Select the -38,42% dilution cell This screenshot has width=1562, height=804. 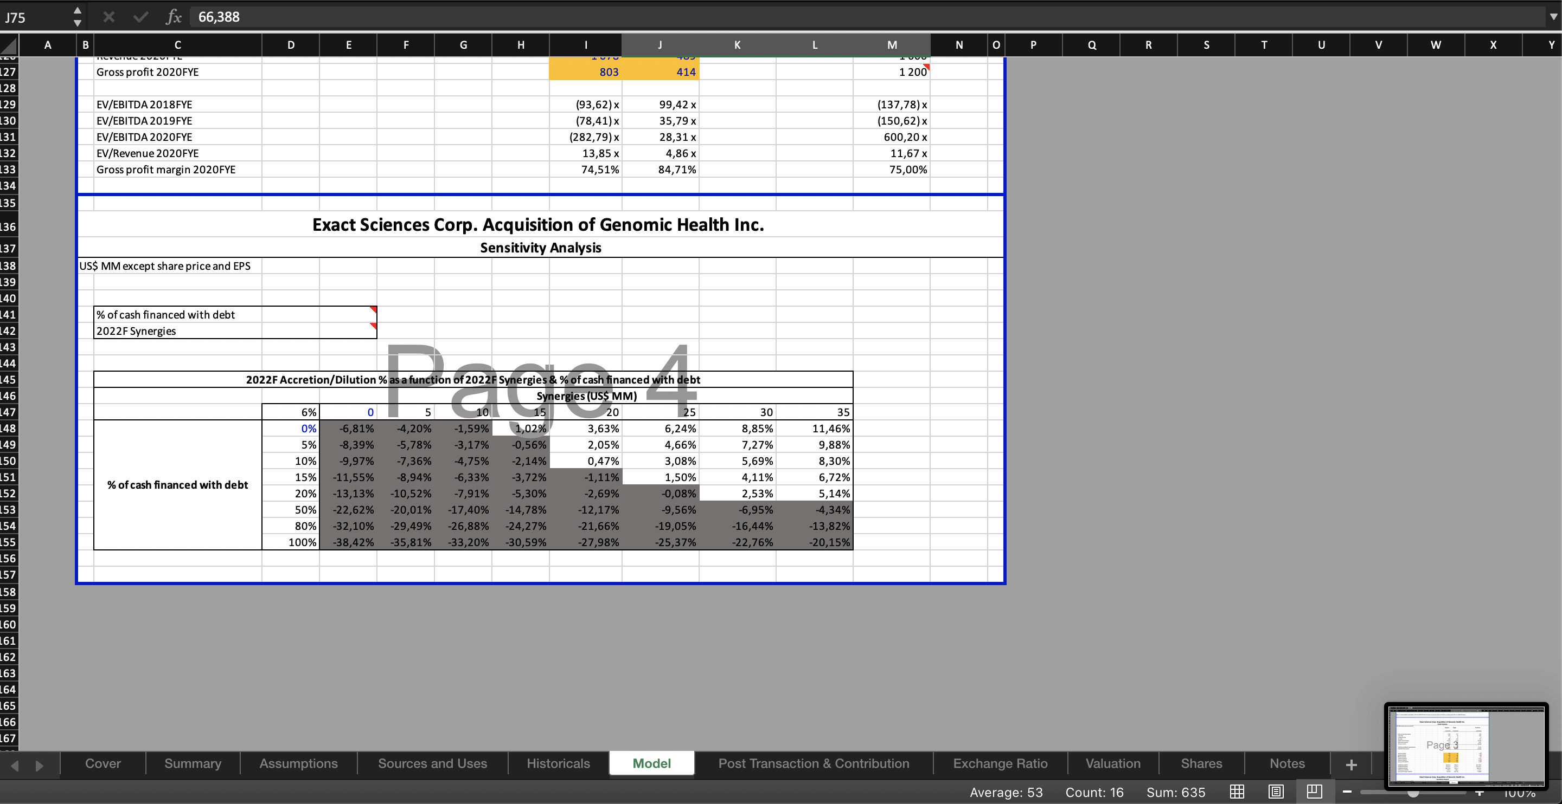[x=348, y=543]
